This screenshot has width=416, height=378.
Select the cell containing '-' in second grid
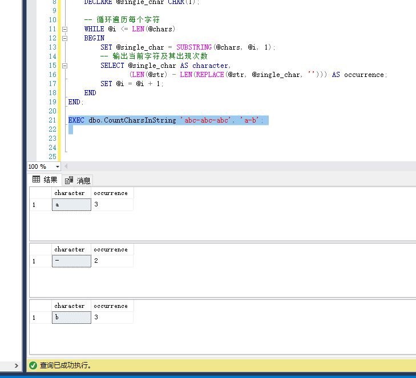pyautogui.click(x=71, y=261)
